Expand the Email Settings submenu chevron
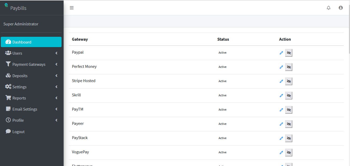 [56, 109]
